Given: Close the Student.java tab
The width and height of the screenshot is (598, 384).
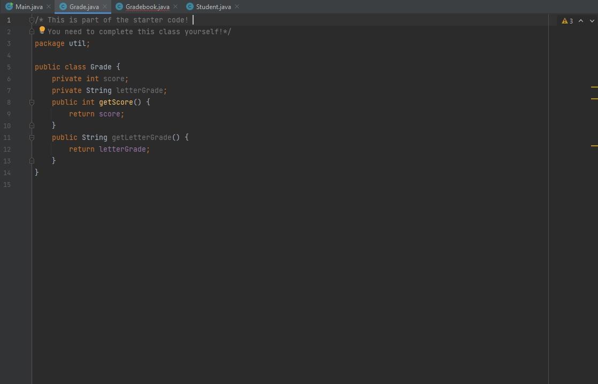Looking at the screenshot, I should click(x=236, y=6).
